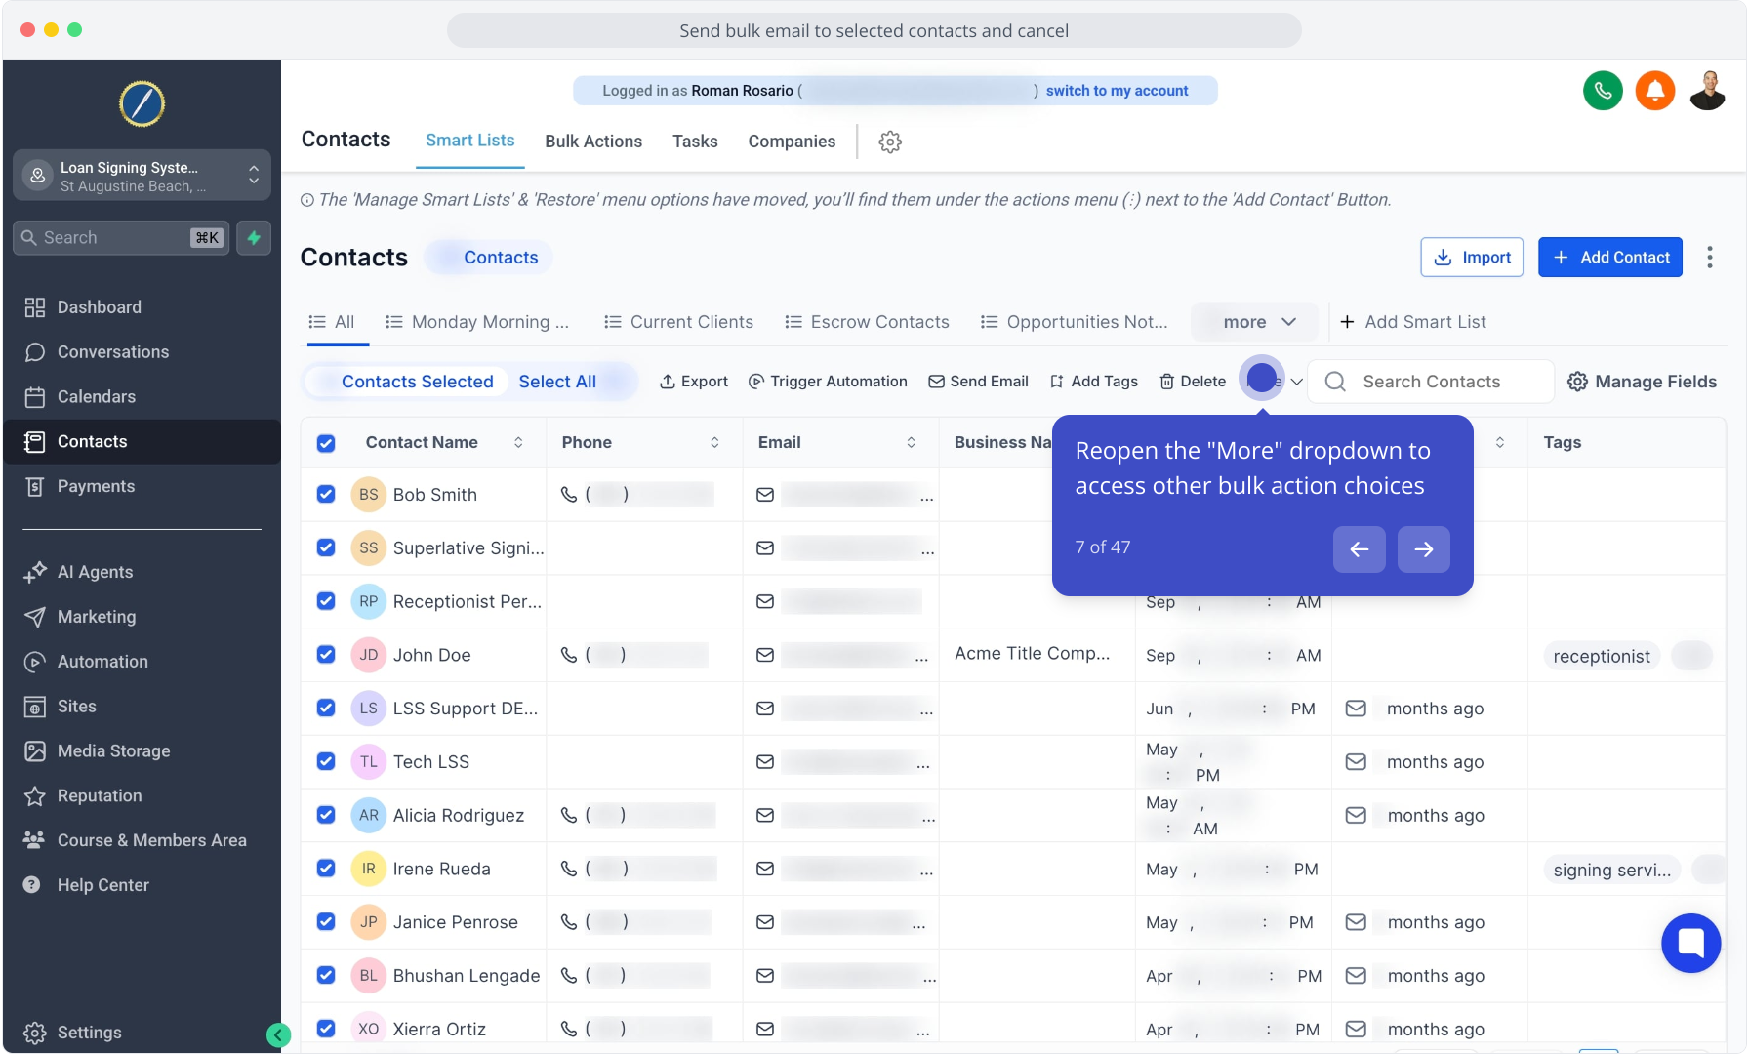Click the Course & Members Area icon

[35, 840]
